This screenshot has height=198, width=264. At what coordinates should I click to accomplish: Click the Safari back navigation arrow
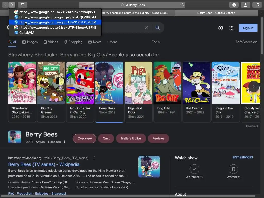[x=5, y=5]
